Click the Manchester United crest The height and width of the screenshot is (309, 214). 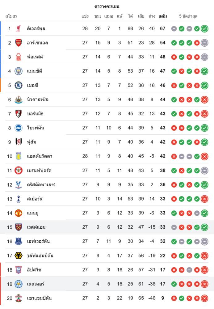coord(19,213)
